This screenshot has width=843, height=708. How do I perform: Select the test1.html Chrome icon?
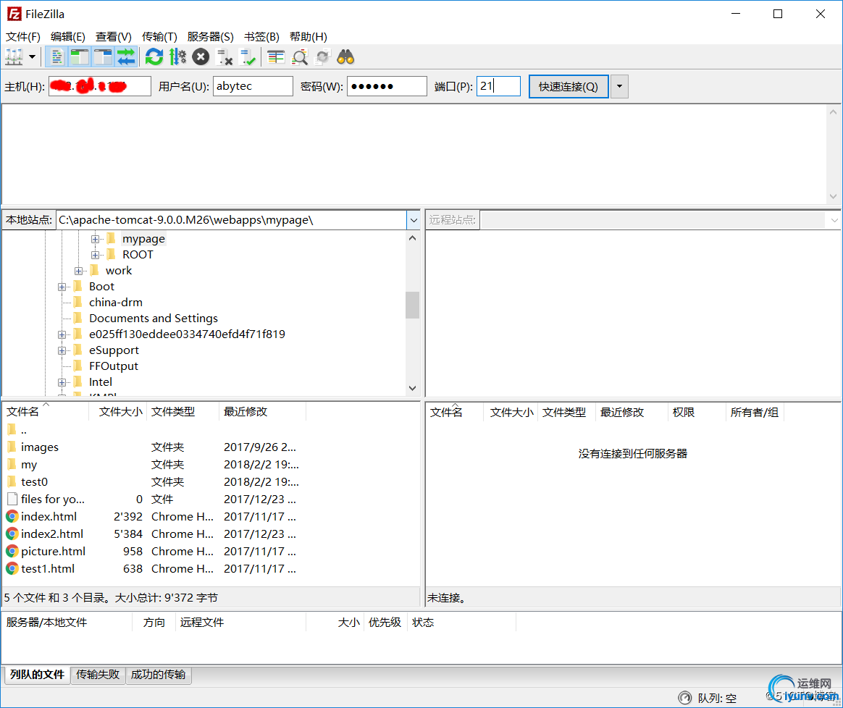click(12, 569)
